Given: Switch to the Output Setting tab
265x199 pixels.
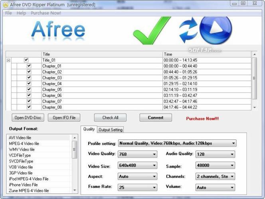Looking at the screenshot, I should coord(111,130).
